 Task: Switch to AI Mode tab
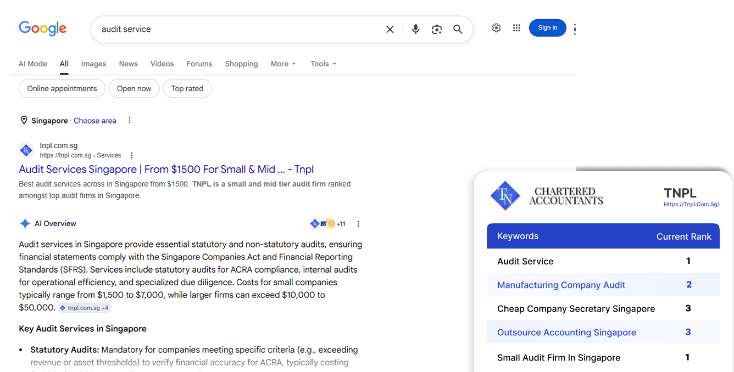coord(33,64)
